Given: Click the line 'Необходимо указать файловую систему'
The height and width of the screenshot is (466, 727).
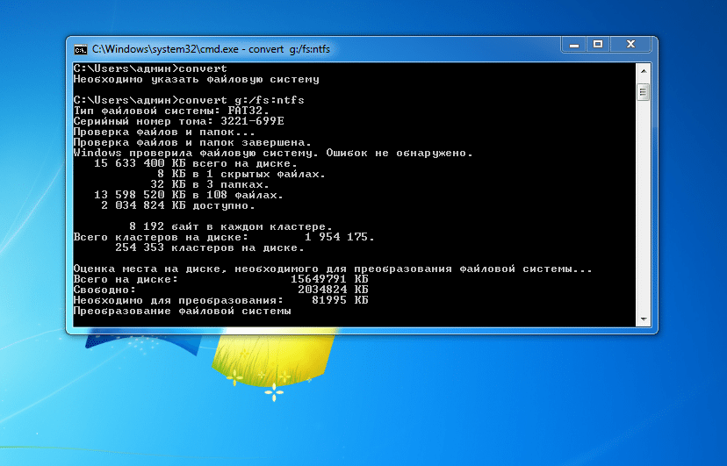Looking at the screenshot, I should pos(196,79).
